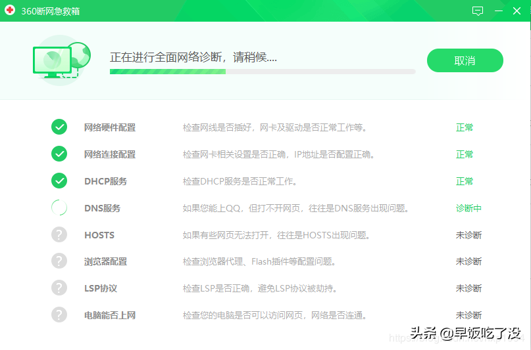This screenshot has width=531, height=350.
Task: Click 未诊断 status of 浏览器配置
Action: pyautogui.click(x=468, y=261)
